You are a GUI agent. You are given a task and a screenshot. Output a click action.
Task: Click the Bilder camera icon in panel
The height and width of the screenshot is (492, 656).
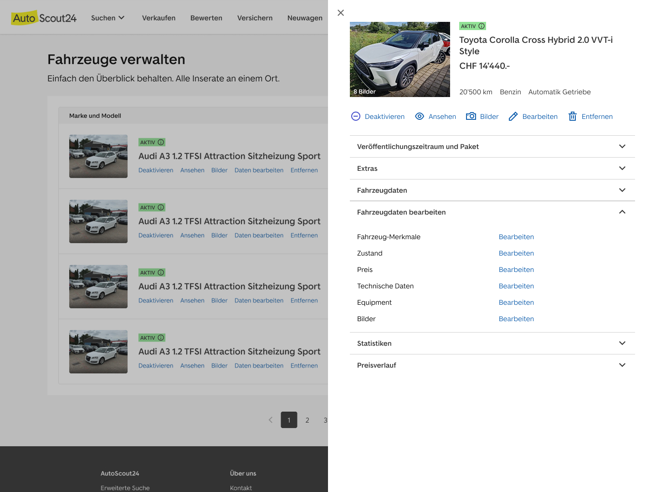click(x=471, y=116)
